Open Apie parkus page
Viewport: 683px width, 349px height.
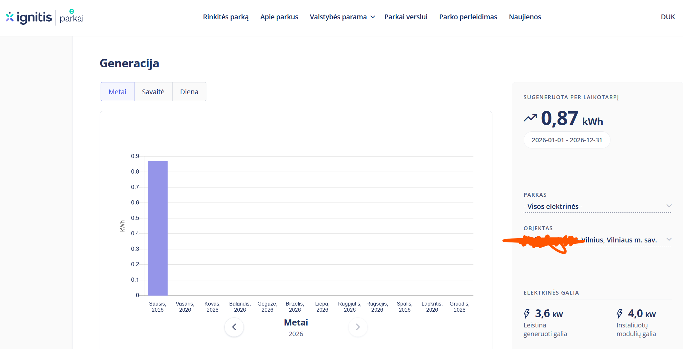[x=279, y=17]
